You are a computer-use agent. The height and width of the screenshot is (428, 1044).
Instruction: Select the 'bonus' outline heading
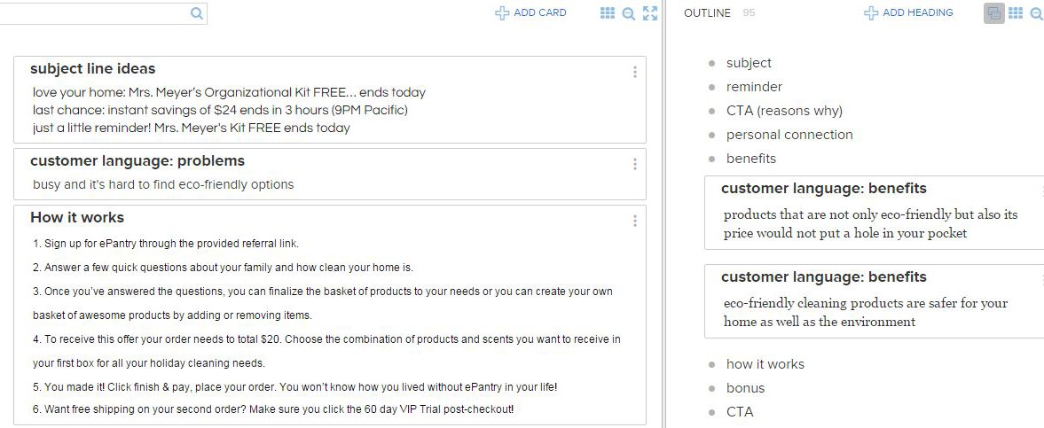[745, 388]
